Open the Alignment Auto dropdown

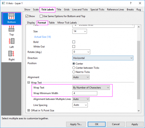(81, 77)
